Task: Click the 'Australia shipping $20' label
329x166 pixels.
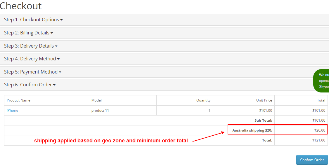Action: [252, 130]
